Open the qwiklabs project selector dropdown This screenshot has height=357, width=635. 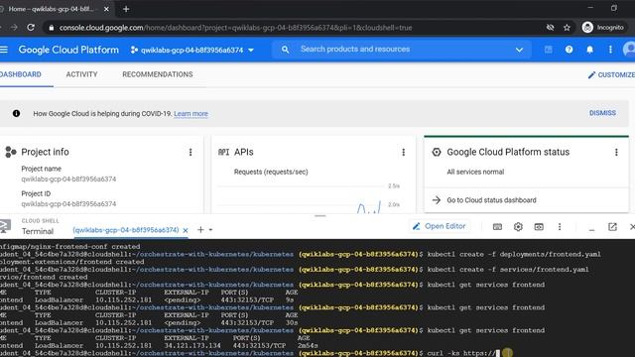click(192, 51)
